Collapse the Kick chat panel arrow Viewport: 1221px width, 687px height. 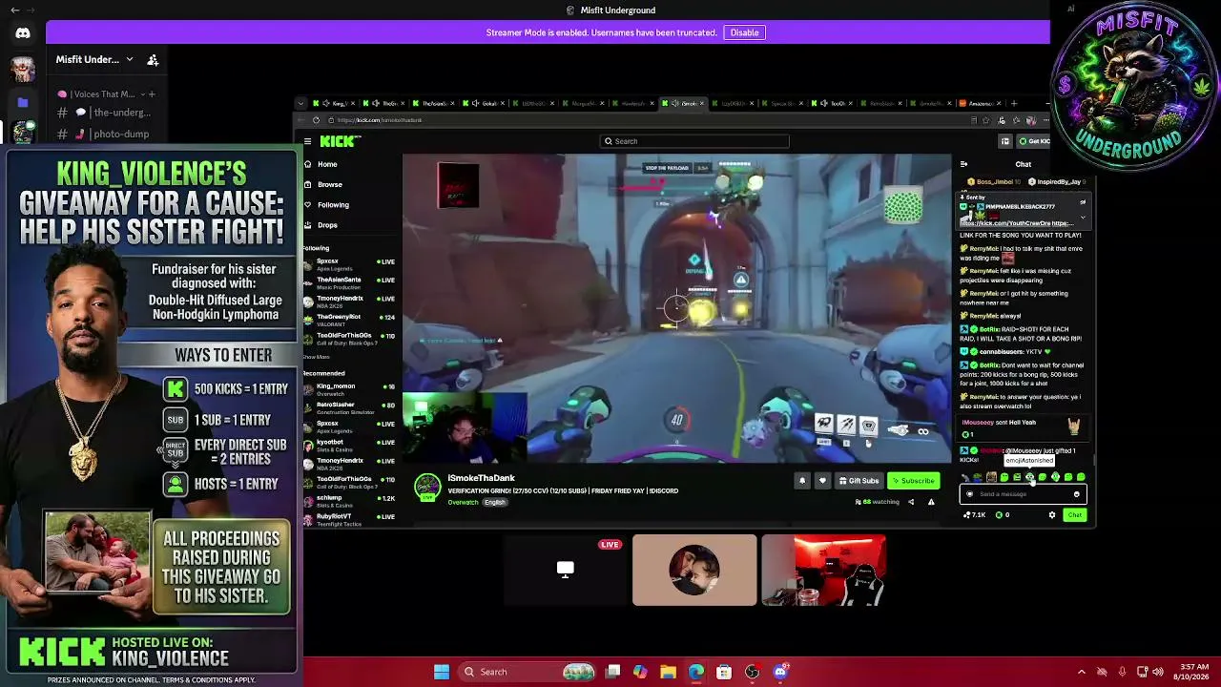(x=963, y=164)
